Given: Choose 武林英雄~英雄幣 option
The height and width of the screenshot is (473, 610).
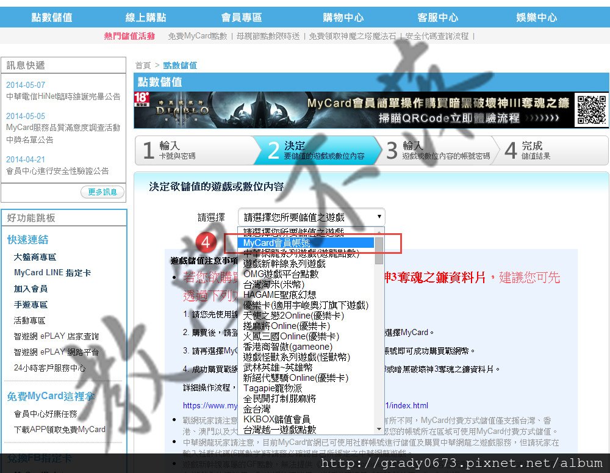Looking at the screenshot, I should 306,367.
